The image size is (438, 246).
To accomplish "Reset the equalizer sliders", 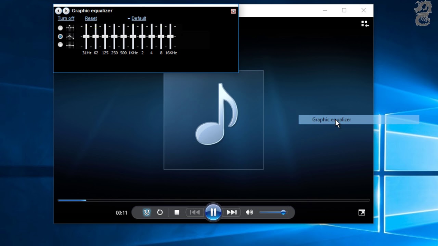I will point(91,18).
